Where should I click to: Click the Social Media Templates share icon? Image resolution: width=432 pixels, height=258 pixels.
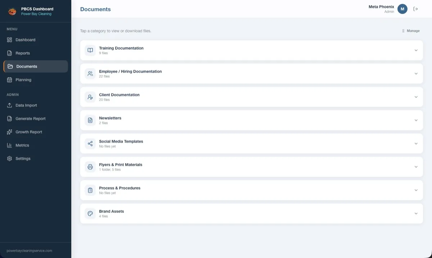coord(90,144)
